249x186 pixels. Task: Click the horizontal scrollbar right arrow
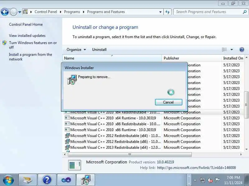click(x=241, y=154)
